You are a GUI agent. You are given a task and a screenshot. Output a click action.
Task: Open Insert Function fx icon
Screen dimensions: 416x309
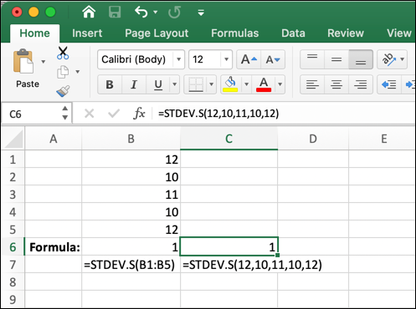pyautogui.click(x=139, y=114)
